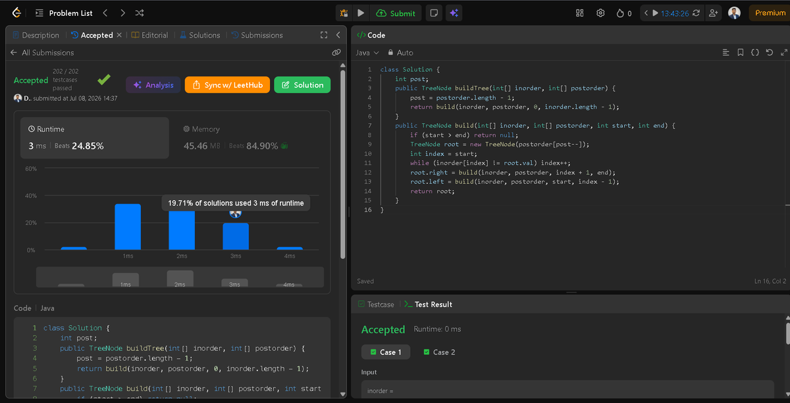Sync submission w/ LeetHub
The image size is (790, 403).
tap(227, 85)
